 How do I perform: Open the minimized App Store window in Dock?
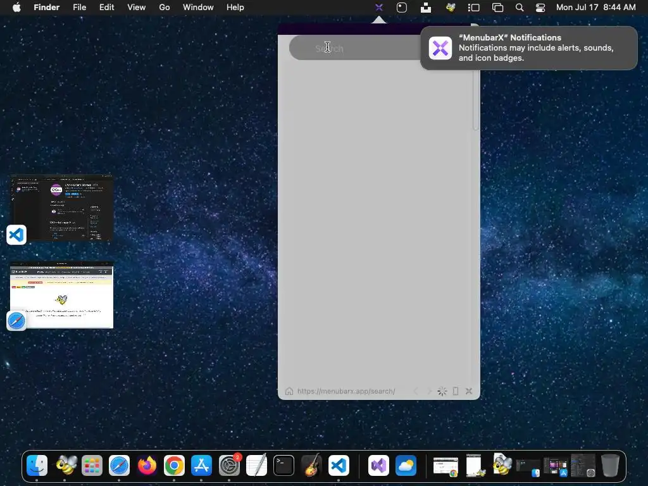click(556, 467)
